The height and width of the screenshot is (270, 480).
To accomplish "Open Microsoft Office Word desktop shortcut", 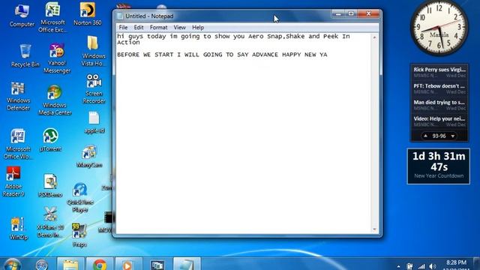I will 18,144.
